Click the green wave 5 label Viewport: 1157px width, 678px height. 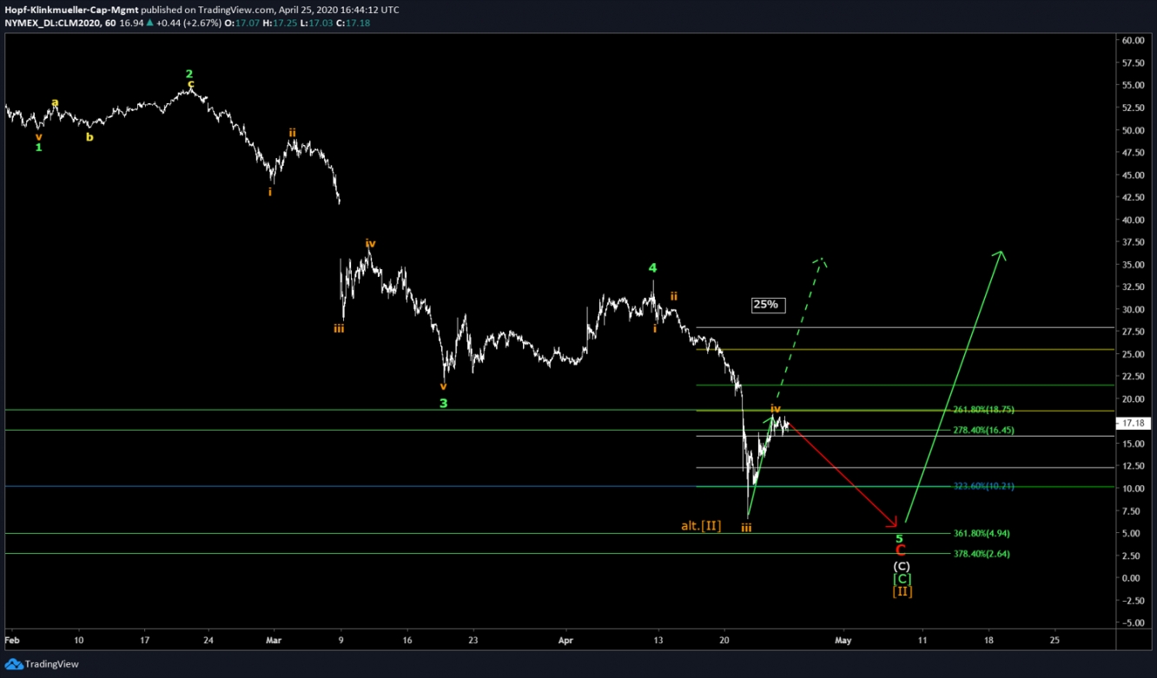point(899,538)
